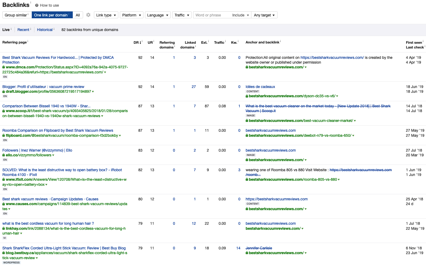Click the lock icon beside flipboard.com URL
The width and height of the screenshot is (426, 265).
(4, 136)
